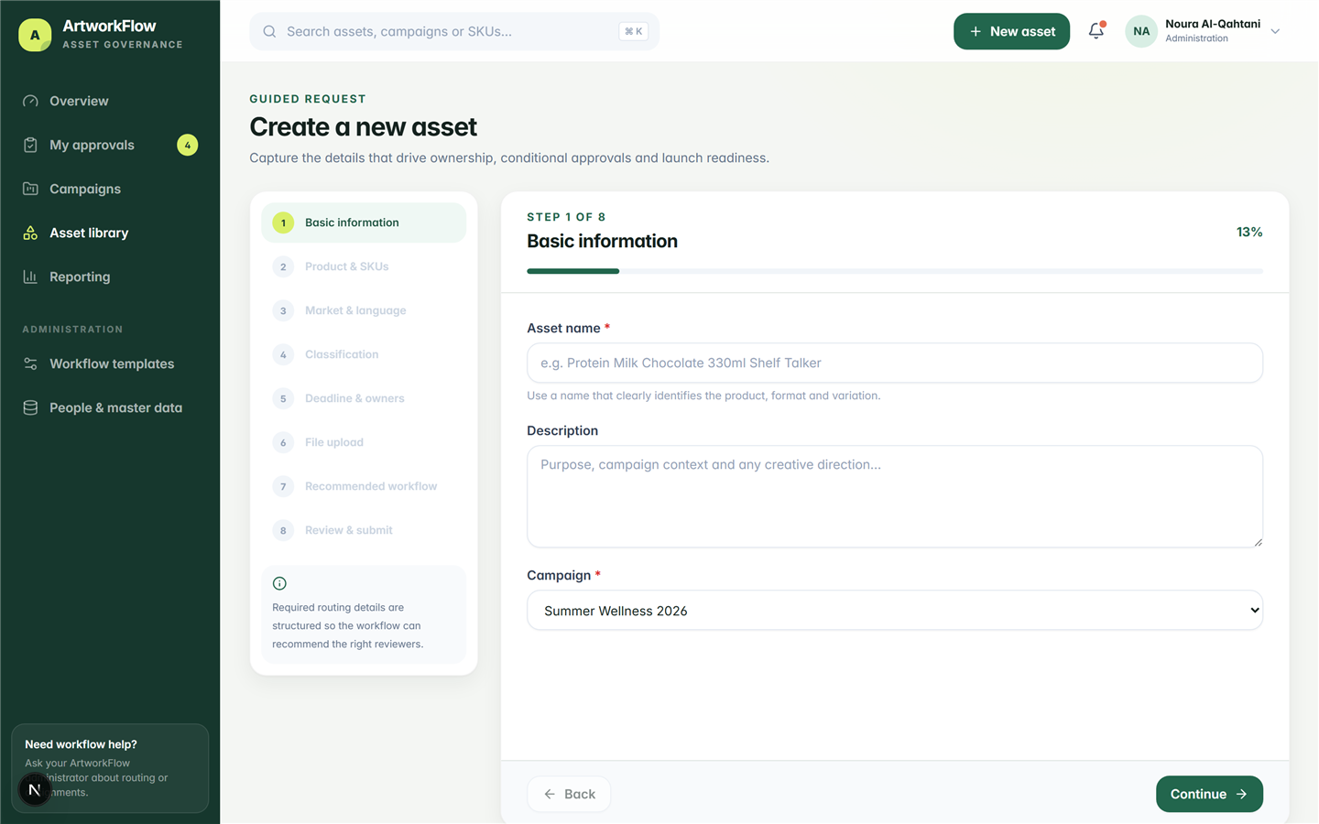1319x824 pixels.
Task: Select step 4 Classification
Action: click(364, 354)
